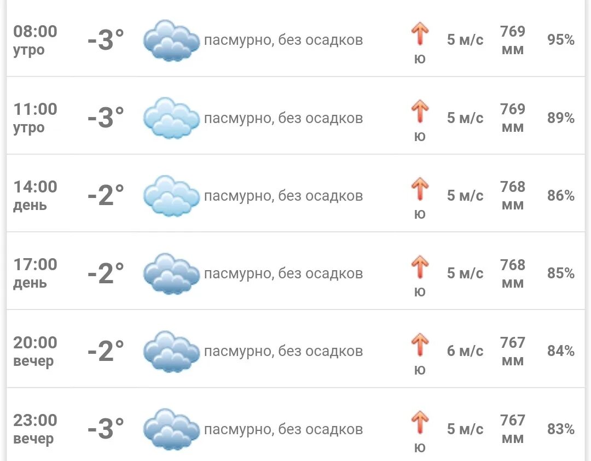Select the 08:00 утро time label
Viewport: 591px width, 461px height.
35,40
